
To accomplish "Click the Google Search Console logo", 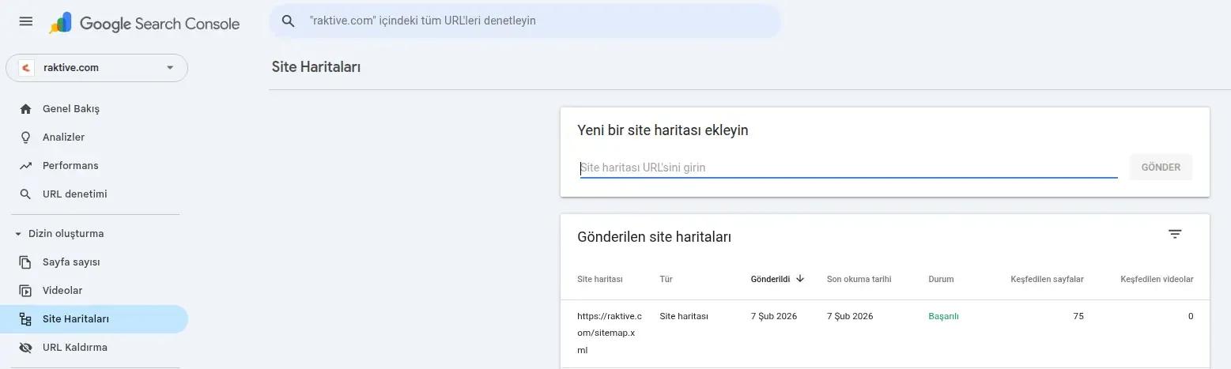I will pyautogui.click(x=144, y=24).
